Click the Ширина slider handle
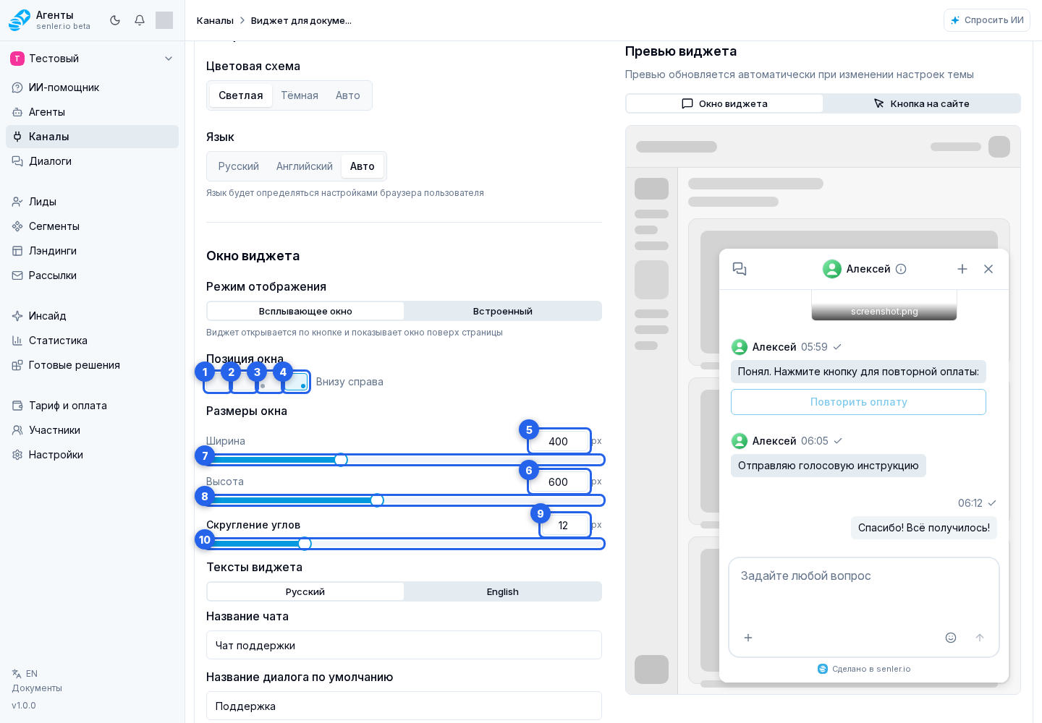Viewport: 1042px width, 723px height. point(341,460)
